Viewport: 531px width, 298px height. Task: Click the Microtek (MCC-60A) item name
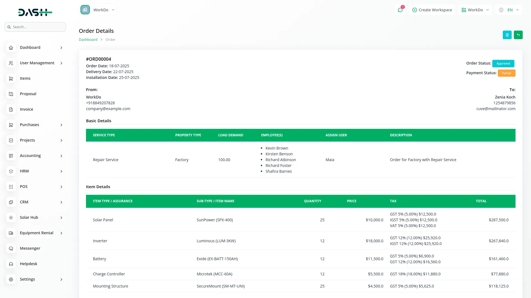point(214,274)
